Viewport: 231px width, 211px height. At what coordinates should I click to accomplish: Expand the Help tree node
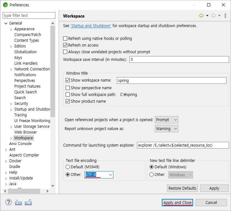[6, 173]
